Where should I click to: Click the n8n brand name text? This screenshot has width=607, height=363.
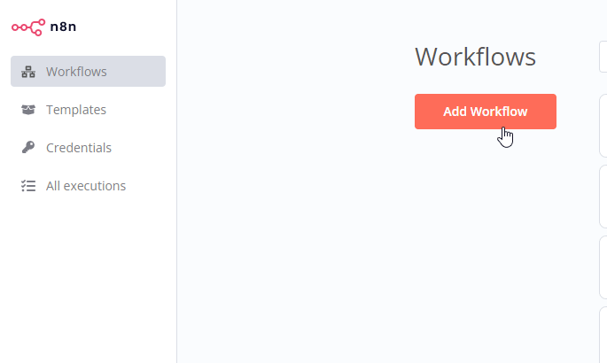click(63, 27)
